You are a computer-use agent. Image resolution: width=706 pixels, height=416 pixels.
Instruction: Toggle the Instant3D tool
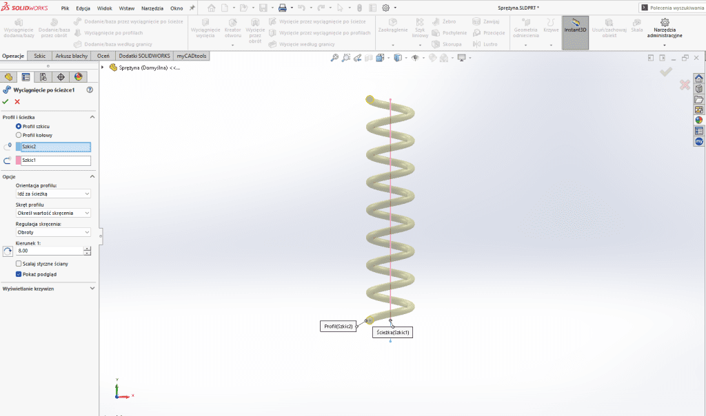point(575,32)
